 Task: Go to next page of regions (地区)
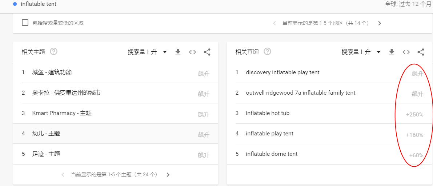pyautogui.click(x=380, y=23)
